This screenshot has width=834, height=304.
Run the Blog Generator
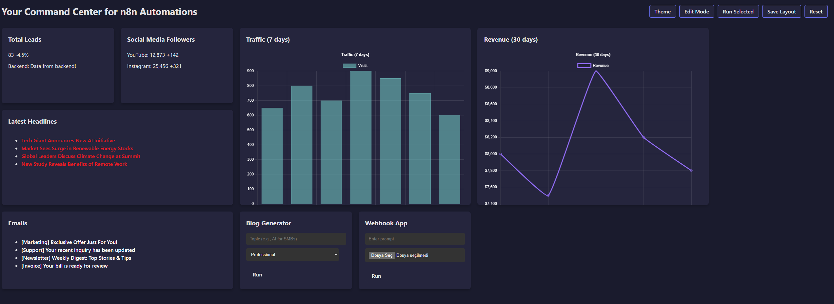[x=257, y=274]
